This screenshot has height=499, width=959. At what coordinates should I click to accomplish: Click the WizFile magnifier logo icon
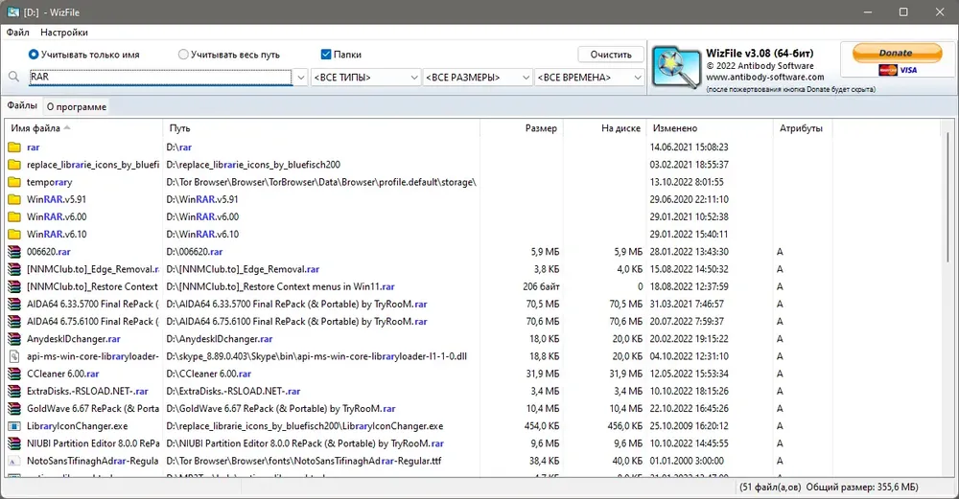pos(676,67)
